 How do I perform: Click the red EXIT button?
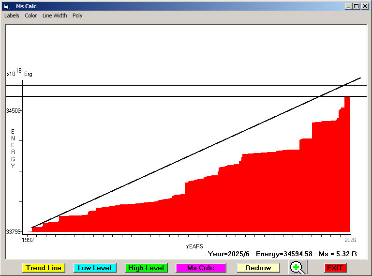pyautogui.click(x=335, y=268)
